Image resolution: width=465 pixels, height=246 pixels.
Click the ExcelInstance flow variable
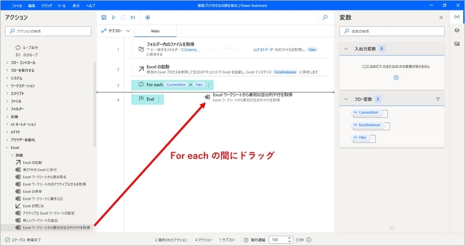(368, 125)
